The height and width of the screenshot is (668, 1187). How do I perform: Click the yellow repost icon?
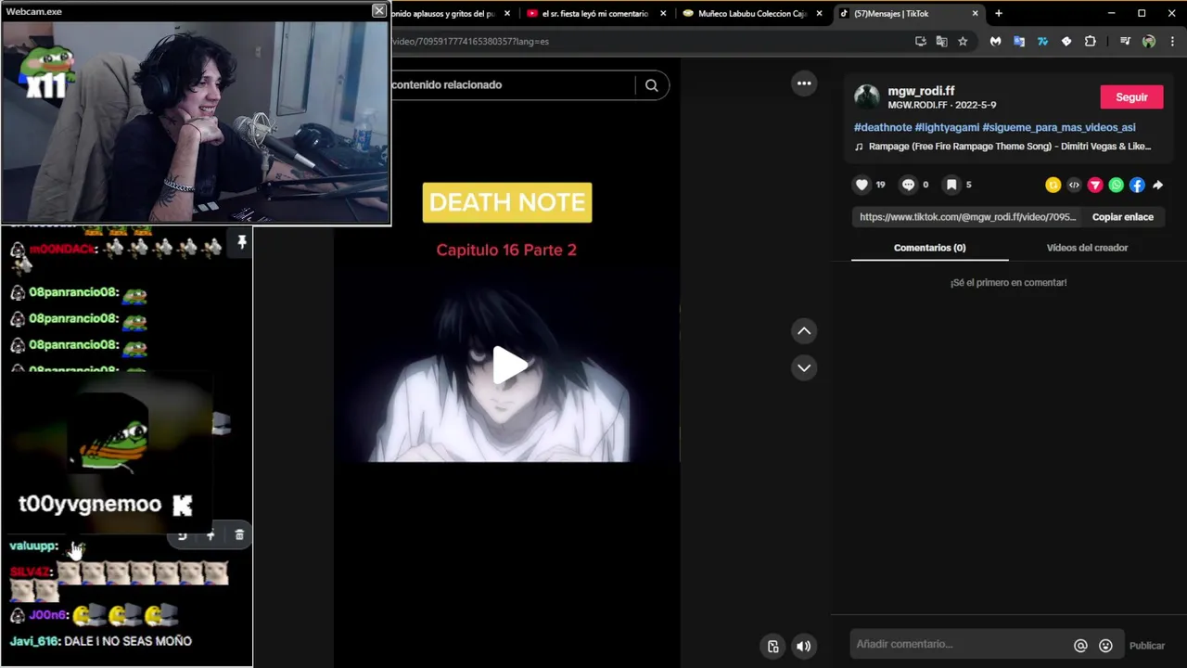coord(1053,186)
